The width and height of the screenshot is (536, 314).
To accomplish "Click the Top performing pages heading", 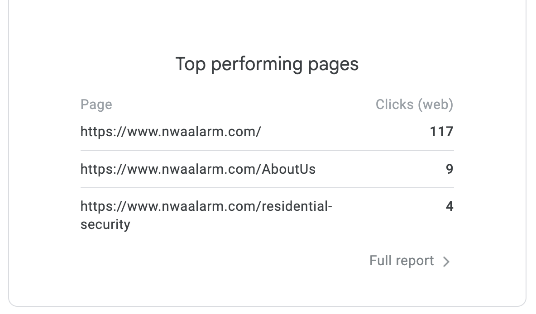I will coord(267,64).
